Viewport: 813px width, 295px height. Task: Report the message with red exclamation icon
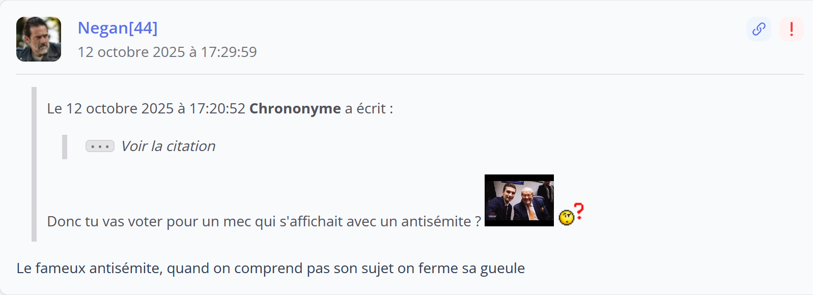click(x=791, y=29)
